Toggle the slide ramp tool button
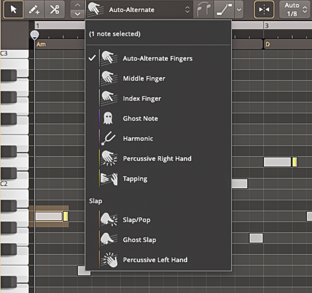The image size is (312, 293). coord(224,10)
